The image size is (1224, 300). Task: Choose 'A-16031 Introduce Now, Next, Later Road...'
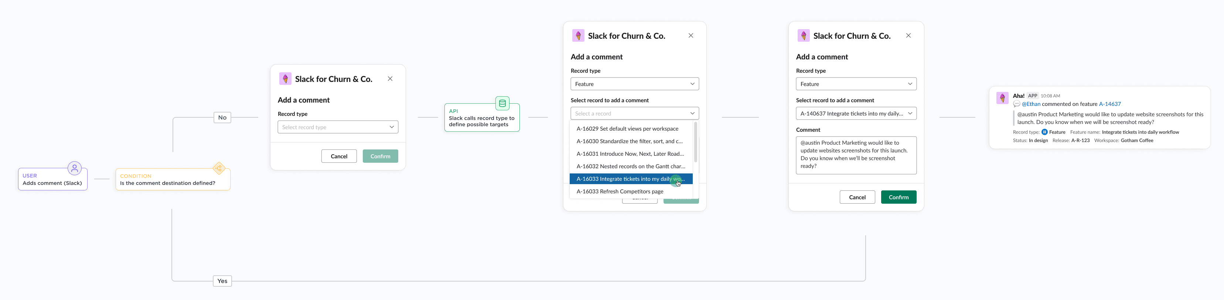click(x=631, y=154)
